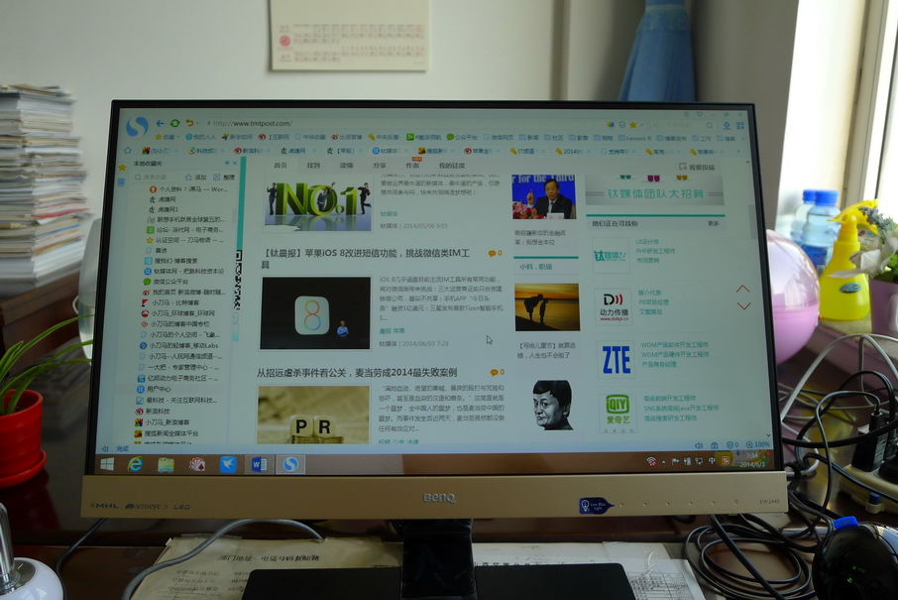The height and width of the screenshot is (600, 898).
Task: Select the 首页 navigation tab
Action: (x=281, y=166)
